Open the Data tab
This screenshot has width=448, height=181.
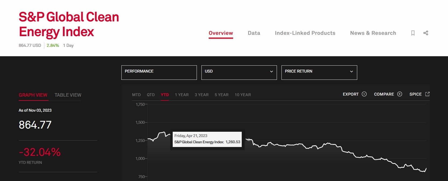254,33
